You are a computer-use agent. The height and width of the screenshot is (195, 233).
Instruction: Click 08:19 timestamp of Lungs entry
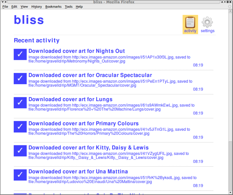tap(198, 113)
